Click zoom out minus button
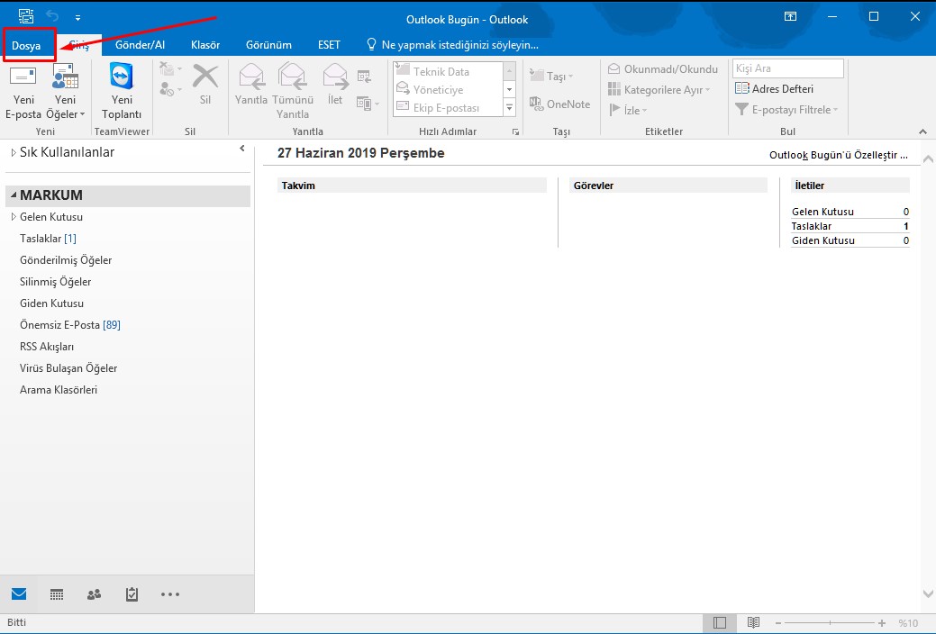Image resolution: width=936 pixels, height=634 pixels. [x=777, y=622]
